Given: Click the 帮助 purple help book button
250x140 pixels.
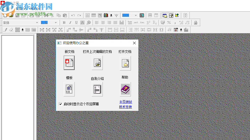Looking at the screenshot, I should point(125,89).
